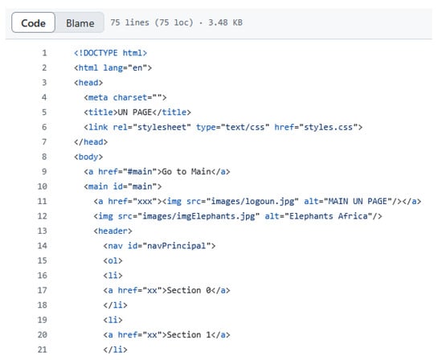442x360 pixels.
Task: Select line number 15
Action: pyautogui.click(x=43, y=260)
